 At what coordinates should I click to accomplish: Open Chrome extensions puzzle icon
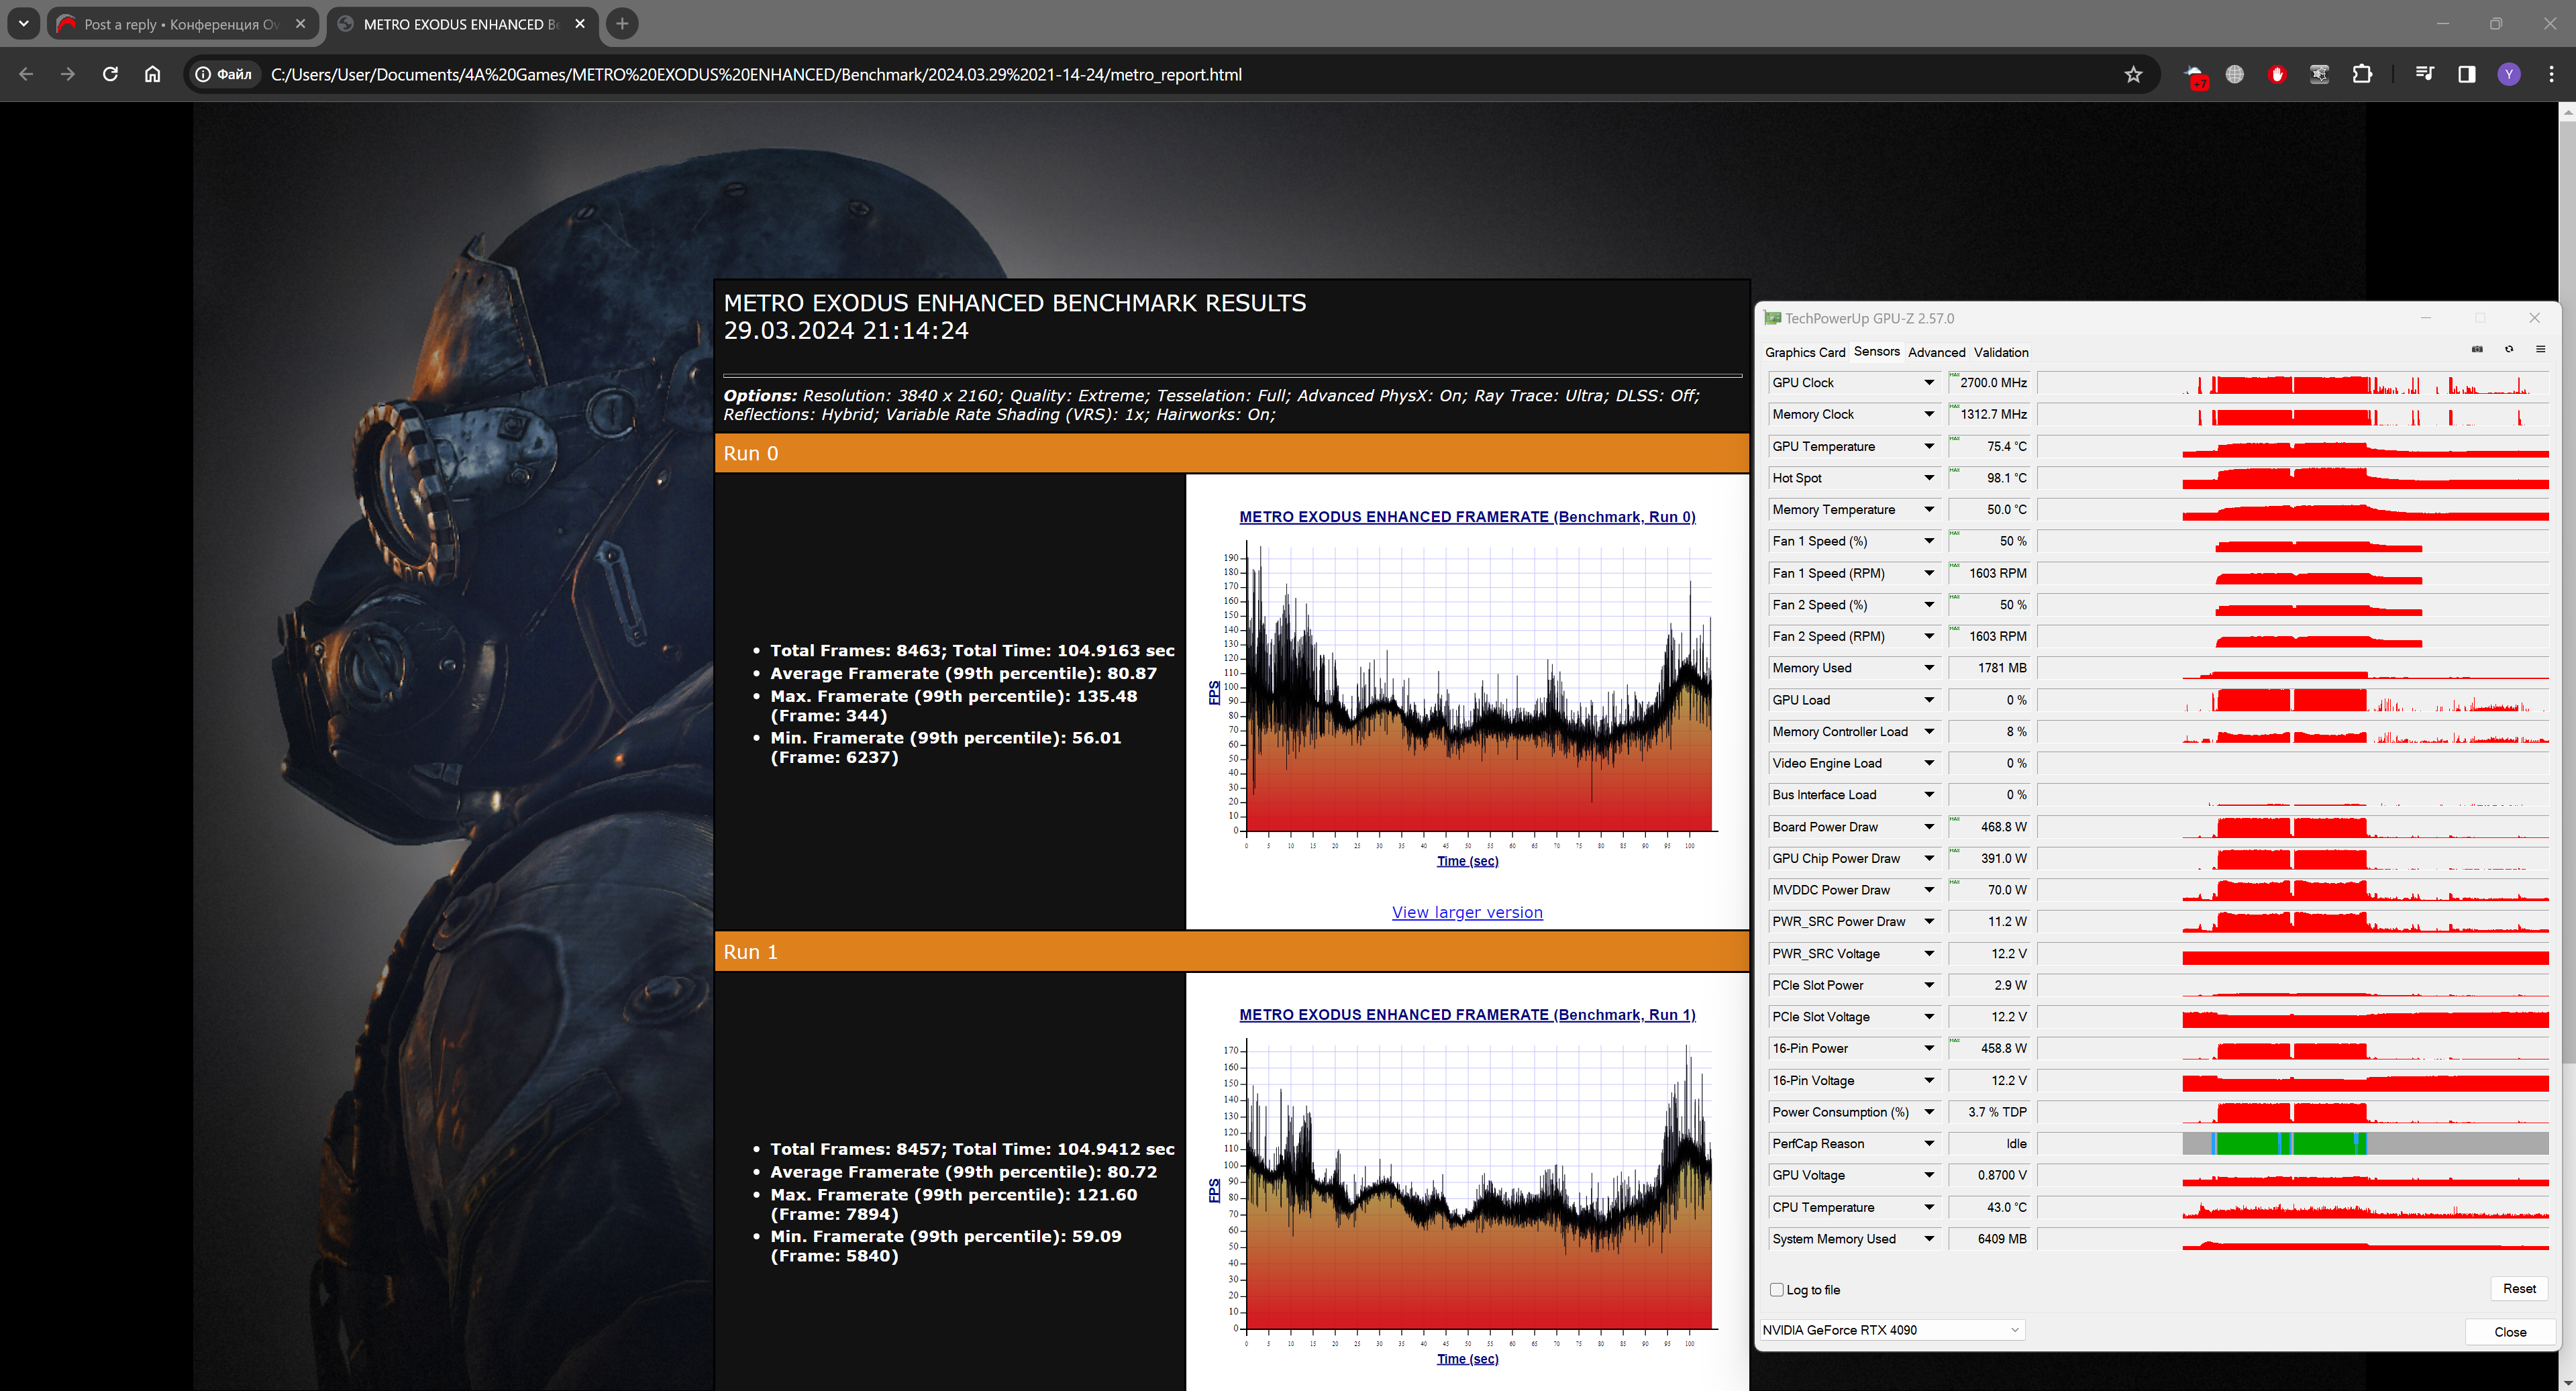[2362, 75]
